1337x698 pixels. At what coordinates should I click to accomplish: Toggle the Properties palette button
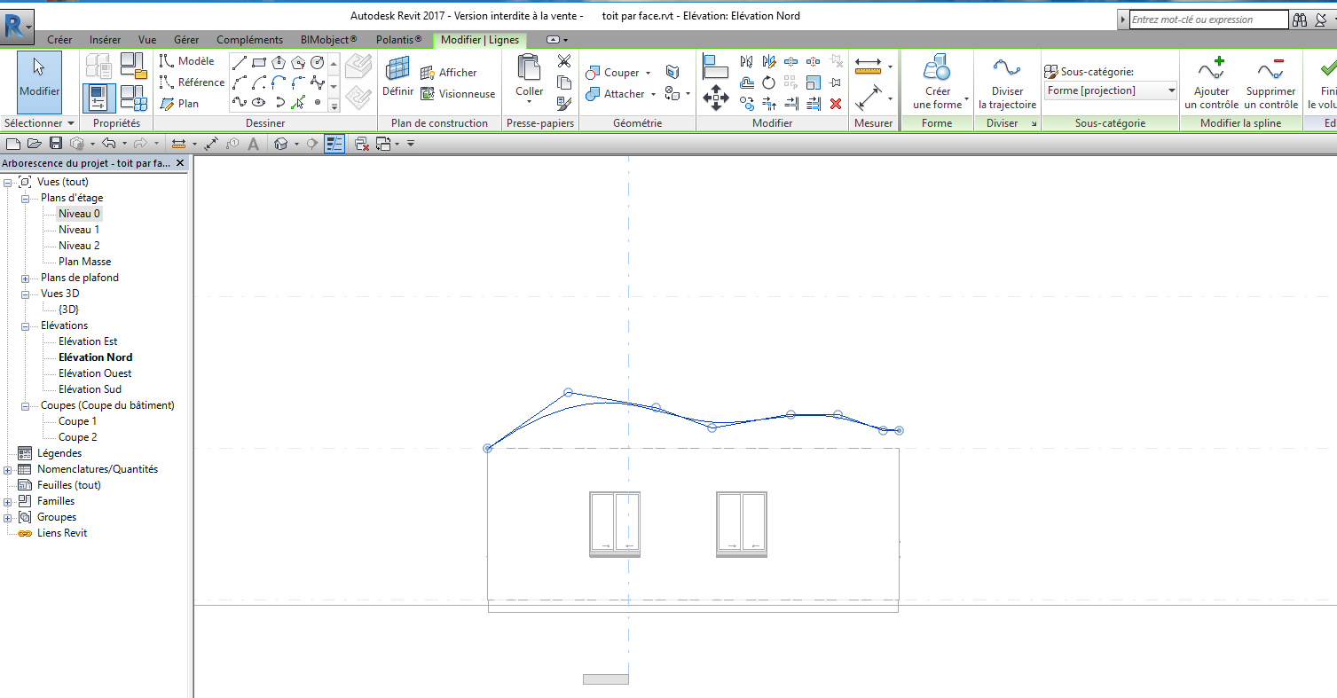point(99,98)
